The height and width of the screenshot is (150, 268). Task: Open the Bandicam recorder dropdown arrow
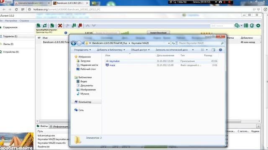tap(216, 2)
